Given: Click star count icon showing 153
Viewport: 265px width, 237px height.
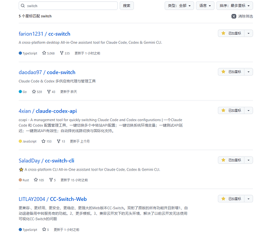Looking at the screenshot, I should pyautogui.click(x=43, y=141).
